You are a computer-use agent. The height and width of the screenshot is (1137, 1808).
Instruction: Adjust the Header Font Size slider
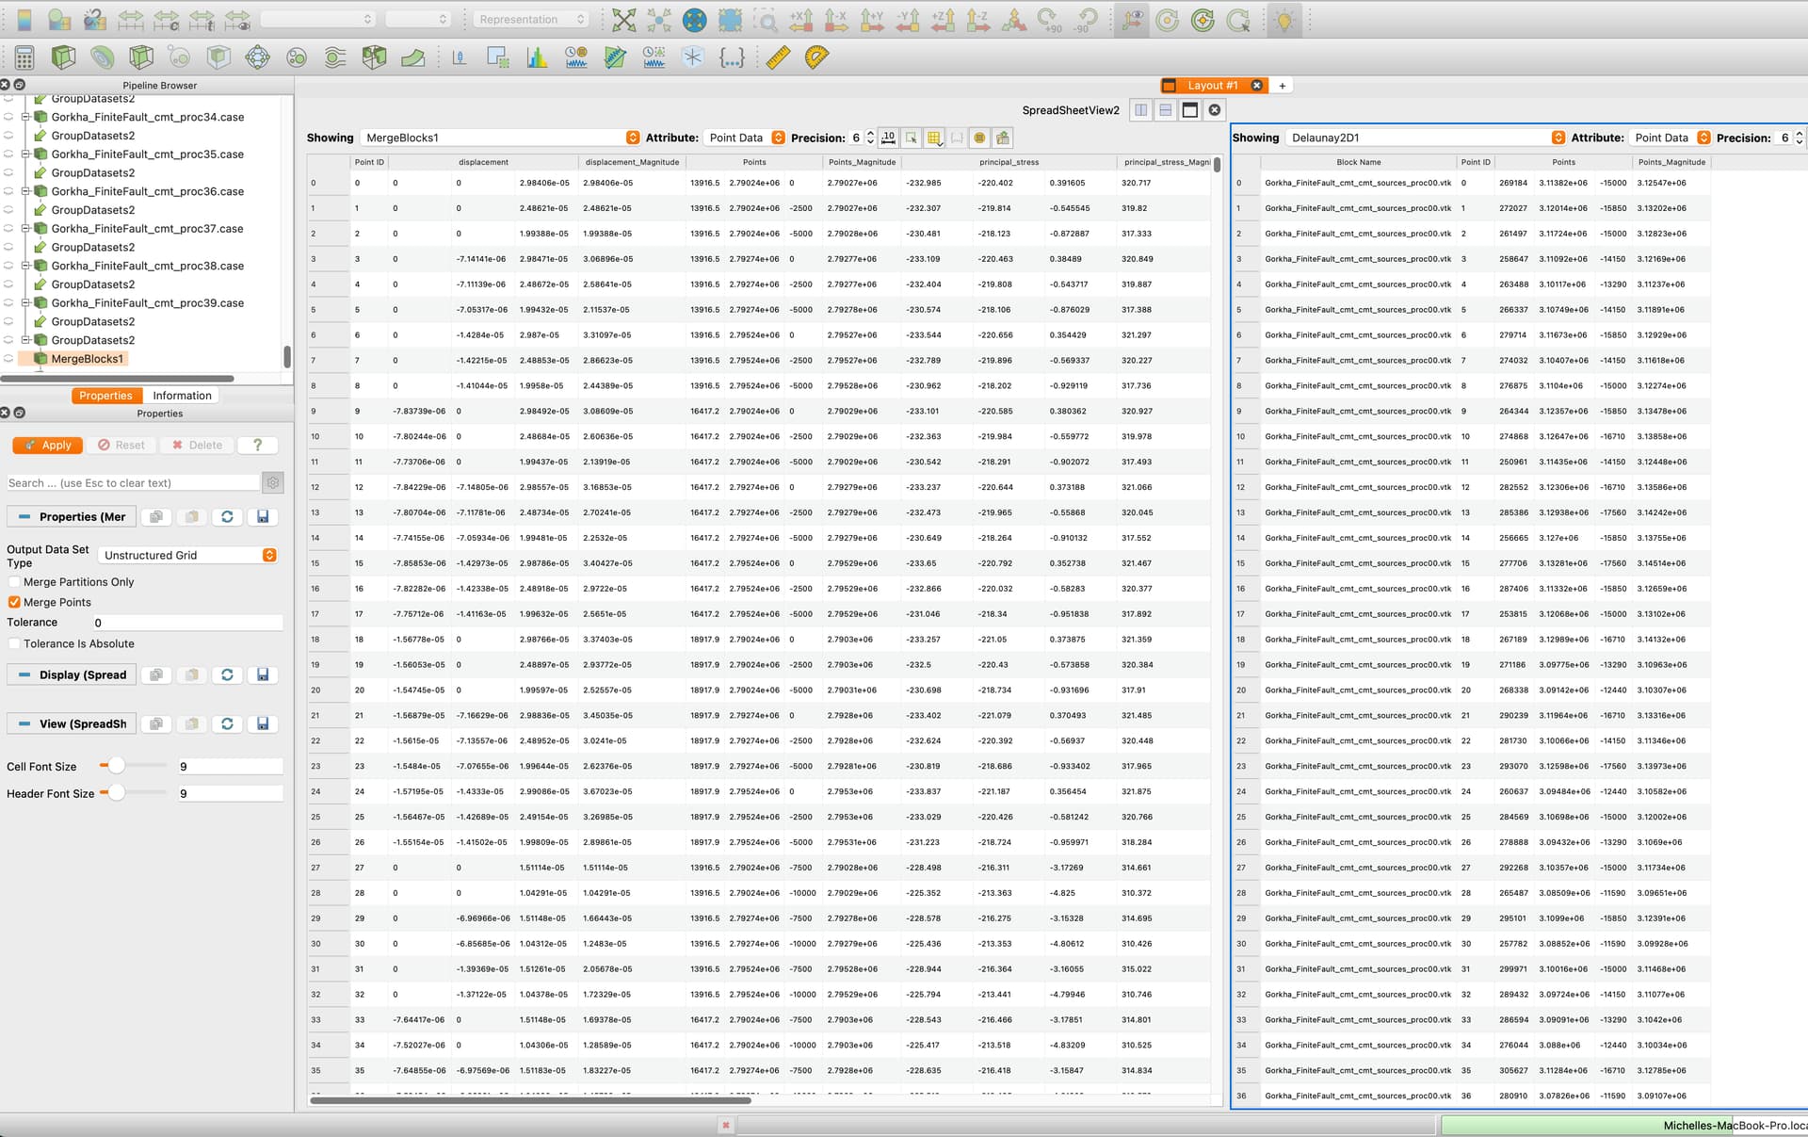coord(116,792)
